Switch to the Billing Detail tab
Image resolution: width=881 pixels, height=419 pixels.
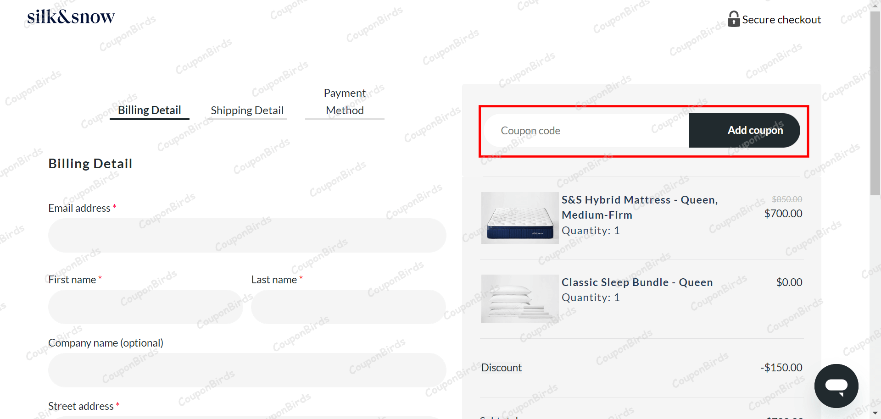(x=149, y=110)
